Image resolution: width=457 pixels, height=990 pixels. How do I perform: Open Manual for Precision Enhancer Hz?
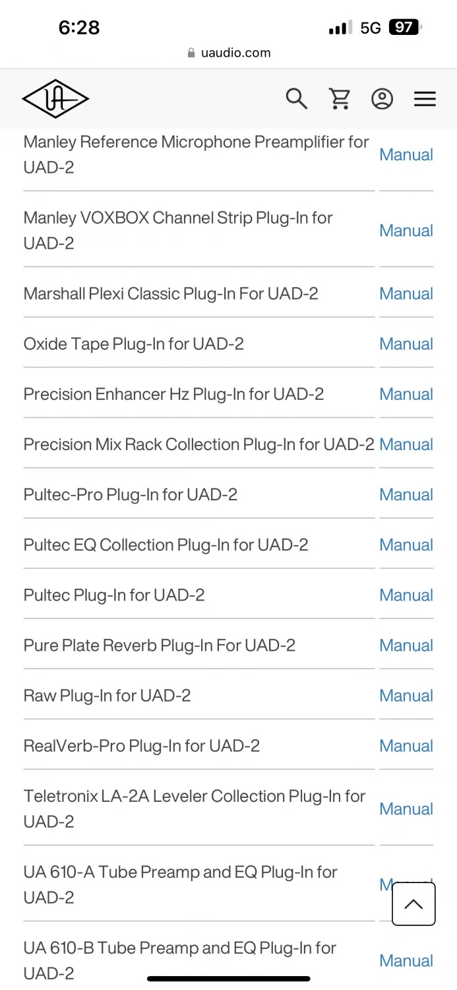tap(406, 394)
